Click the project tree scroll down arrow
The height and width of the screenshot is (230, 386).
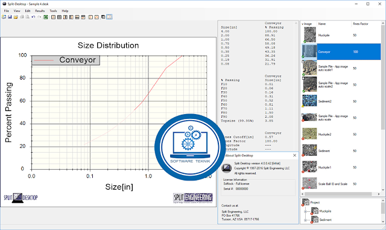point(383,222)
